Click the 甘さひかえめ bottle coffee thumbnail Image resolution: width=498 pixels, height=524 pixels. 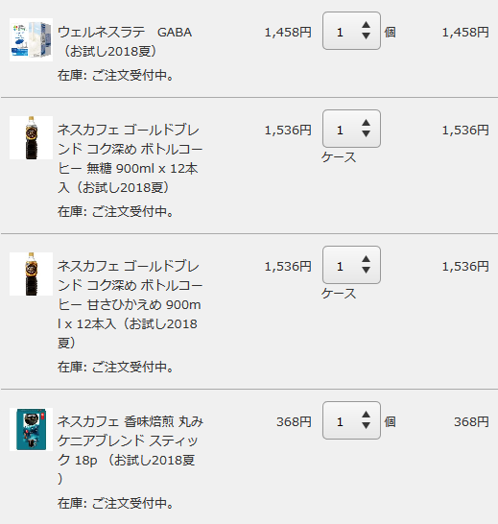pyautogui.click(x=31, y=274)
